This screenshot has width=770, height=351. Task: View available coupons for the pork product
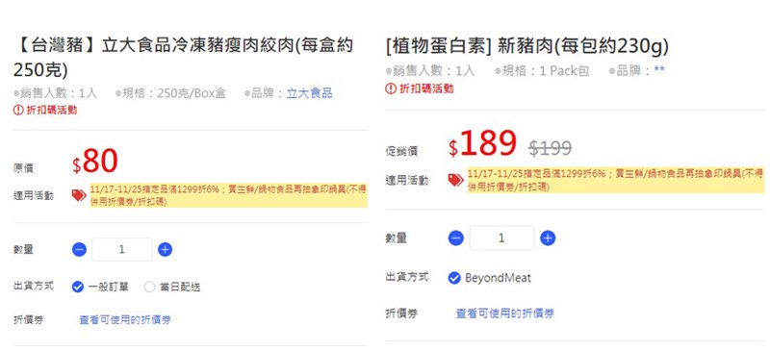pyautogui.click(x=125, y=320)
